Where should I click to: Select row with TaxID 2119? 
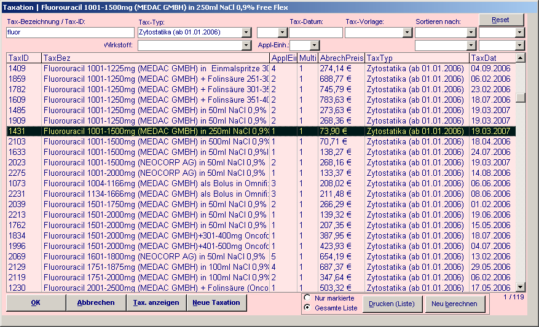click(261, 277)
